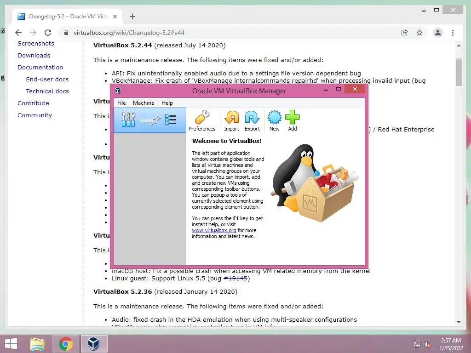
Task: Add an existing virtual machine
Action: [292, 120]
